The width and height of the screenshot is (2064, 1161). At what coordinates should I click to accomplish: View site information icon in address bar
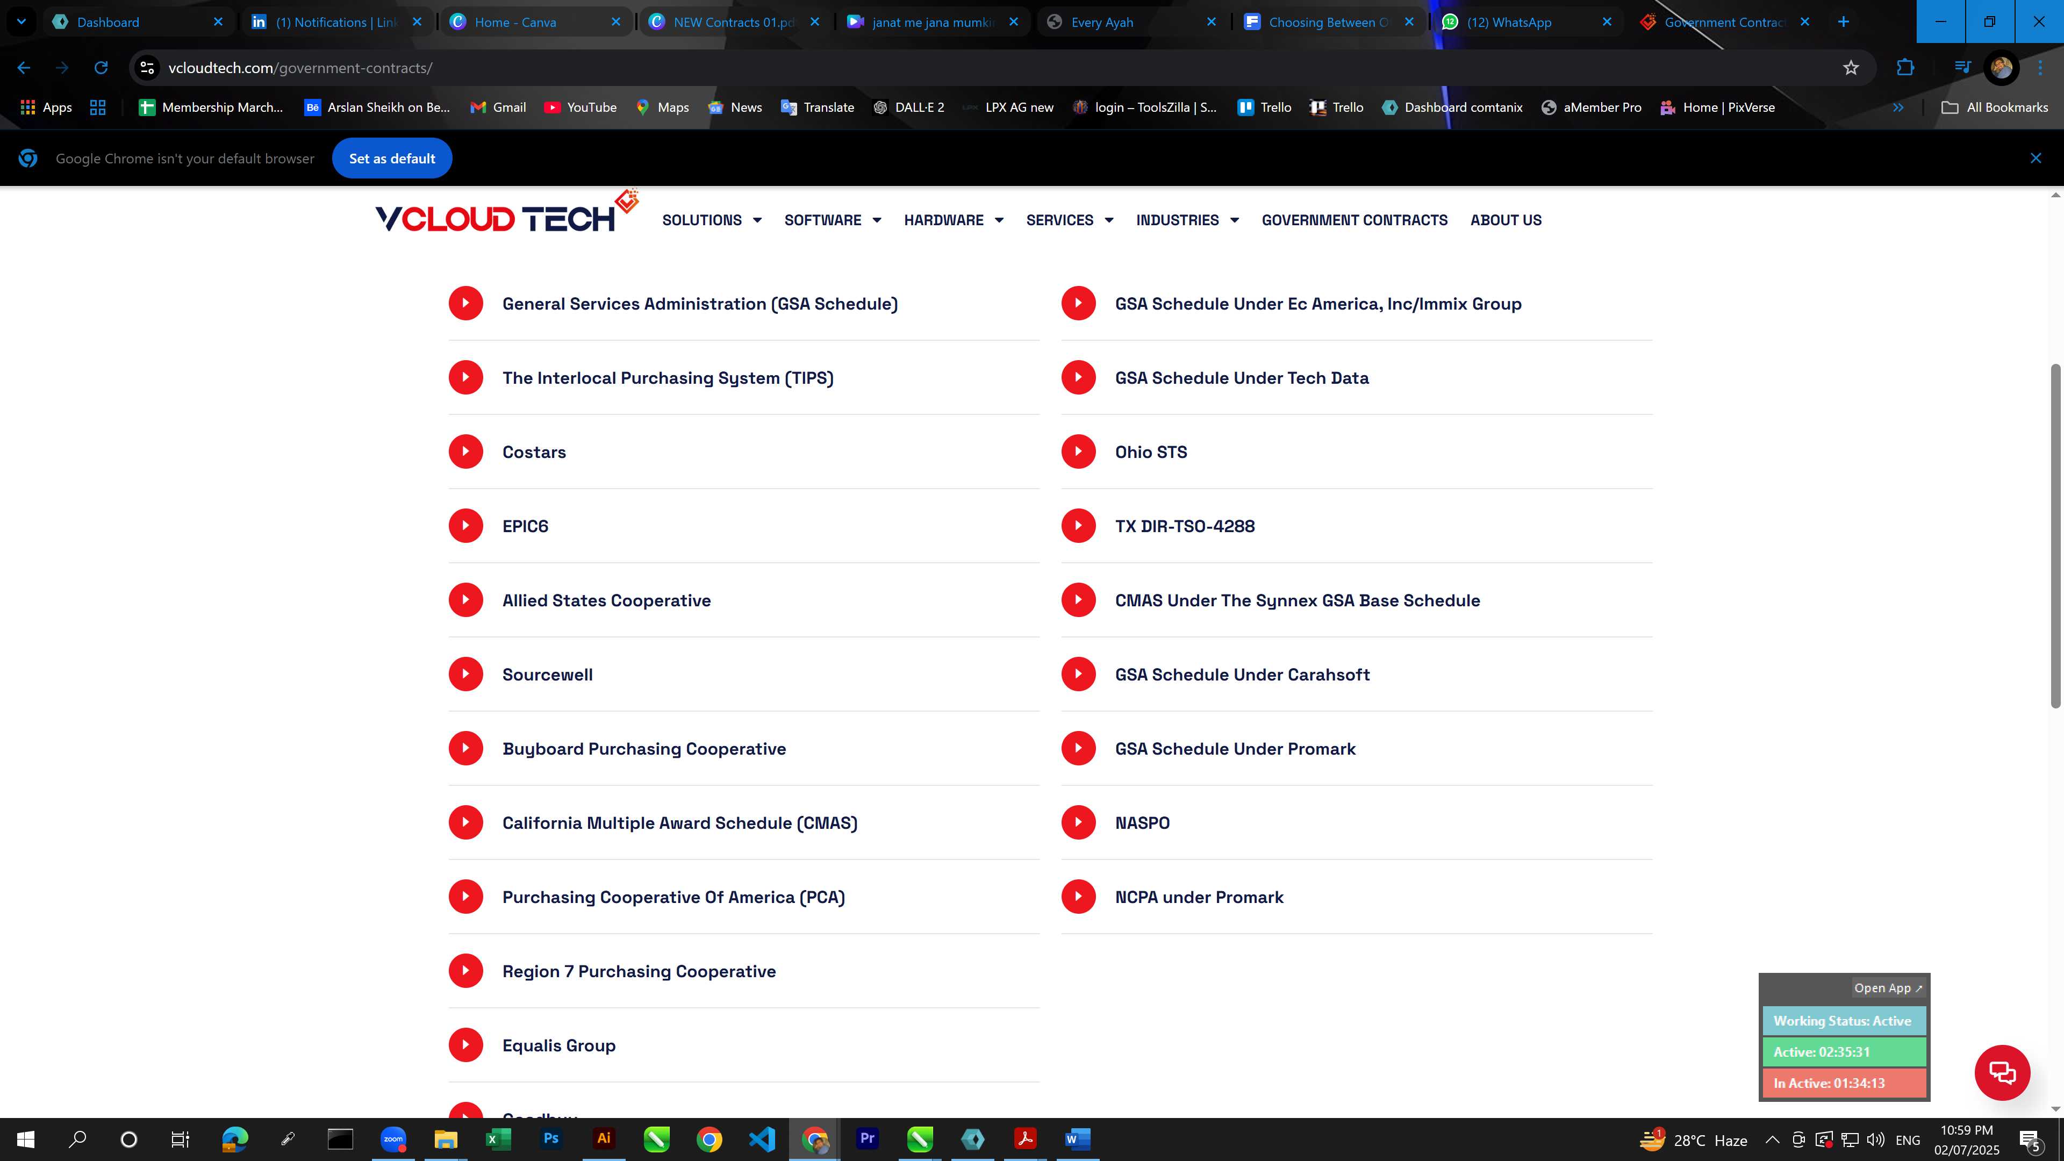coord(147,68)
